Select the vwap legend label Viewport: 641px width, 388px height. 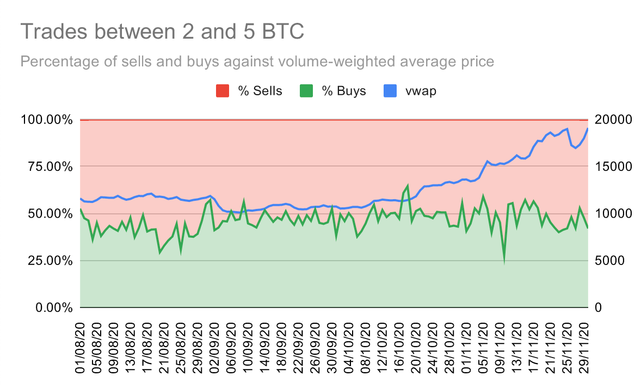pyautogui.click(x=421, y=91)
